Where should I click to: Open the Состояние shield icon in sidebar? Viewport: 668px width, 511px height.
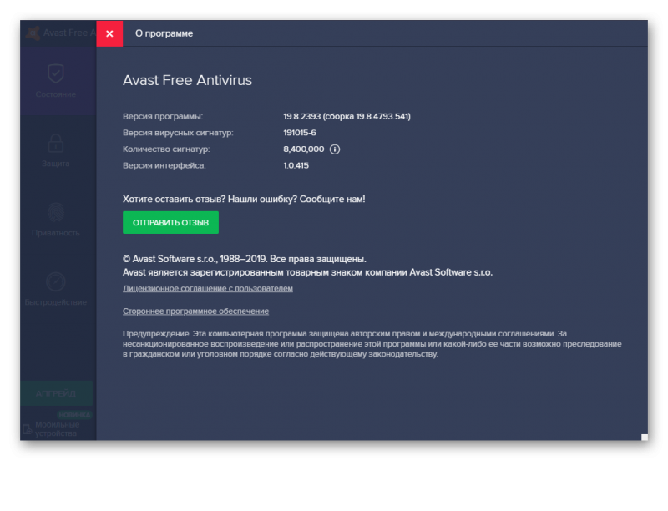point(56,73)
